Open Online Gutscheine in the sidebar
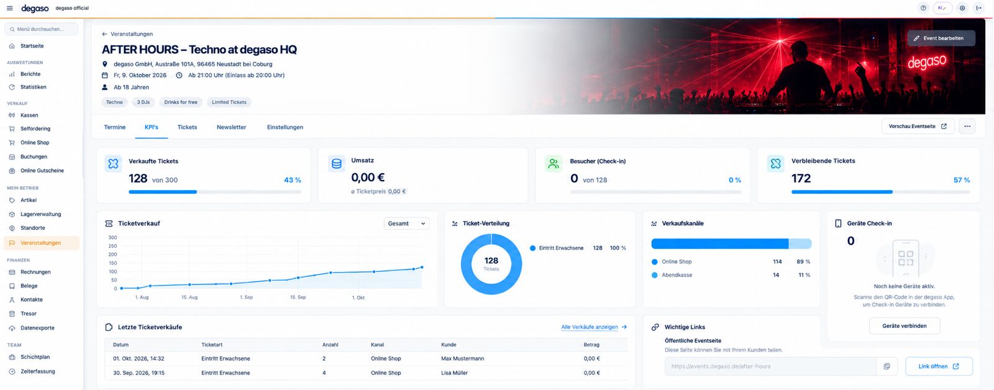 pyautogui.click(x=42, y=171)
